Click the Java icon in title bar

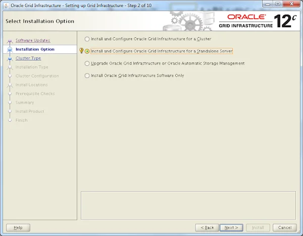point(6,6)
